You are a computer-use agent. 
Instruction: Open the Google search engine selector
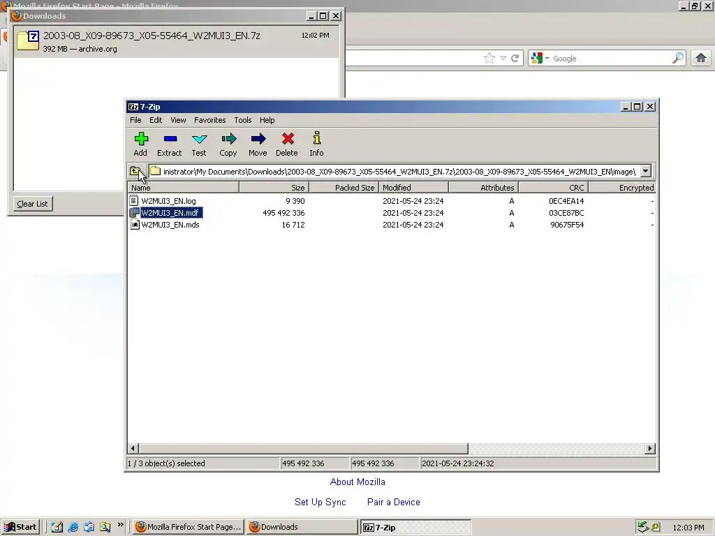tap(540, 59)
